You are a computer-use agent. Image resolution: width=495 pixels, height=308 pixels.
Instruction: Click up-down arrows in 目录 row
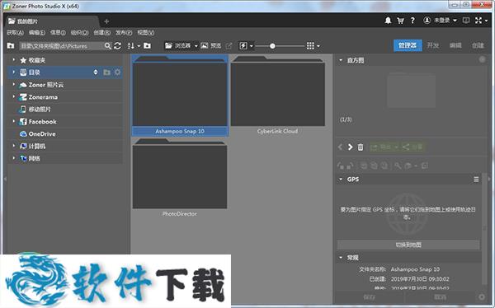(x=96, y=72)
